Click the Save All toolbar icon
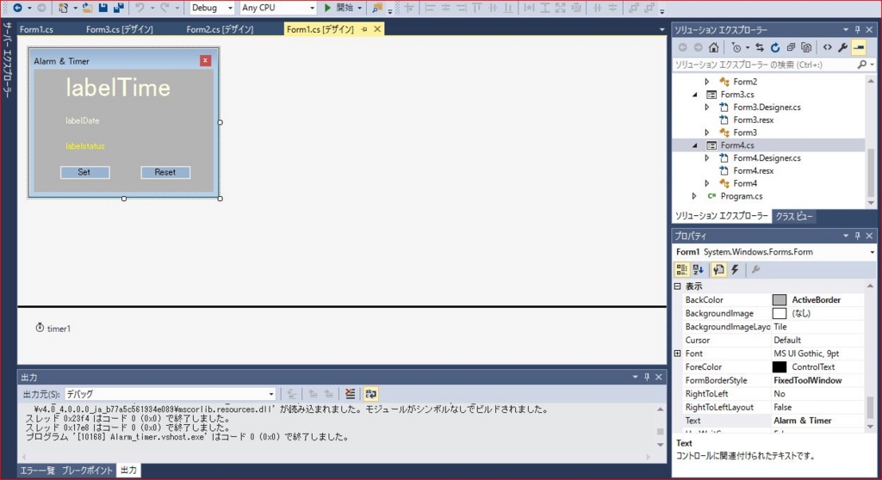This screenshot has width=882, height=480. (x=118, y=8)
